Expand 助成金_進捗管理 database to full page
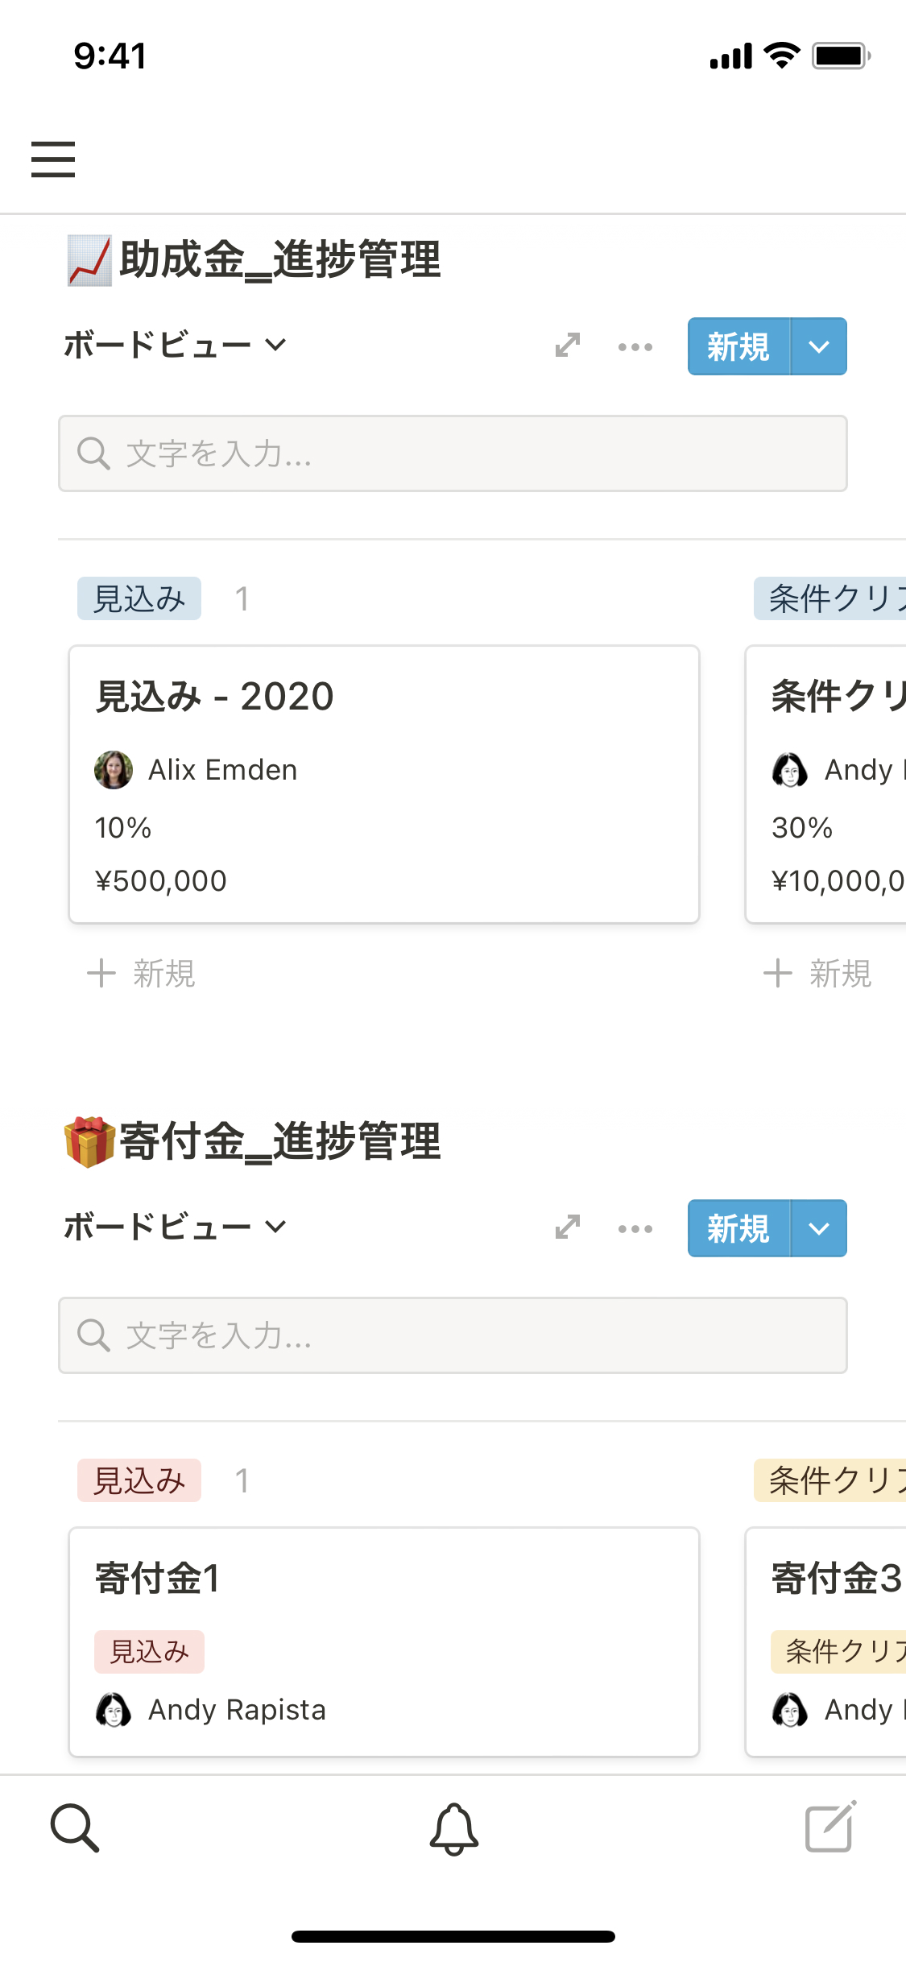 point(568,346)
